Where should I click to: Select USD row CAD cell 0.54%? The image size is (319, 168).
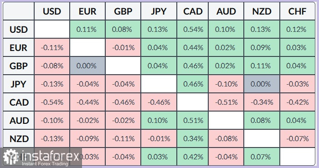tap(193, 29)
